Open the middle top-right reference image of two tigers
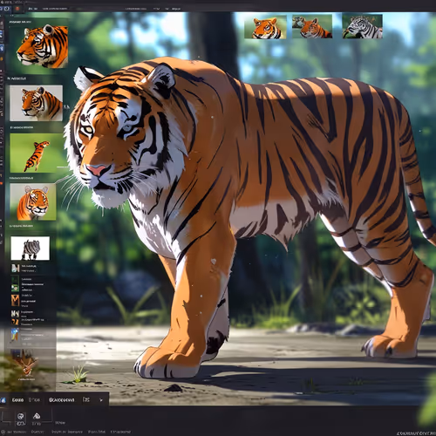The image size is (436, 436). point(312,26)
